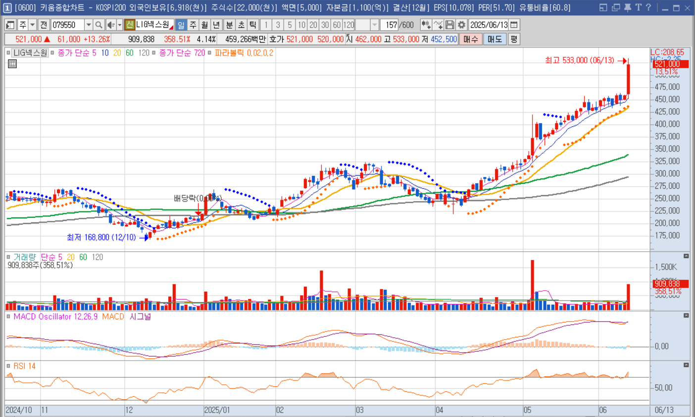
Task: Click the green 60 moving average legend
Action: 129,53
